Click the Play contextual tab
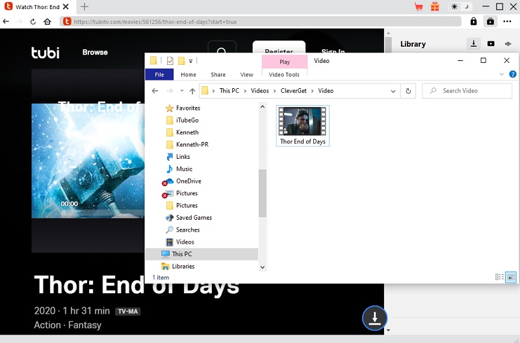This screenshot has width=520, height=343. click(x=285, y=62)
